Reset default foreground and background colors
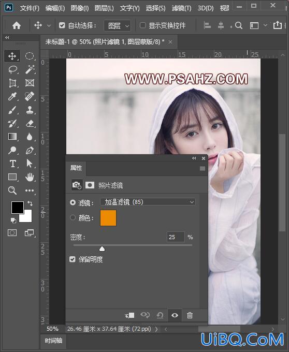Image resolution: width=289 pixels, height=352 pixels. (x=13, y=220)
